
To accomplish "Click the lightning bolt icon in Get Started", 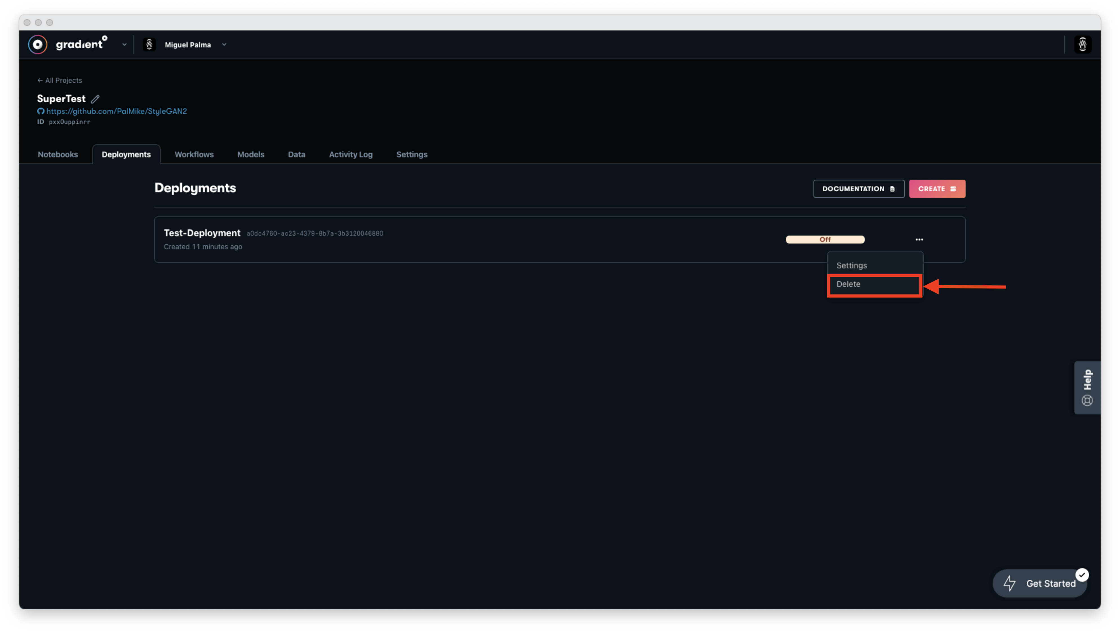I will (x=1009, y=584).
